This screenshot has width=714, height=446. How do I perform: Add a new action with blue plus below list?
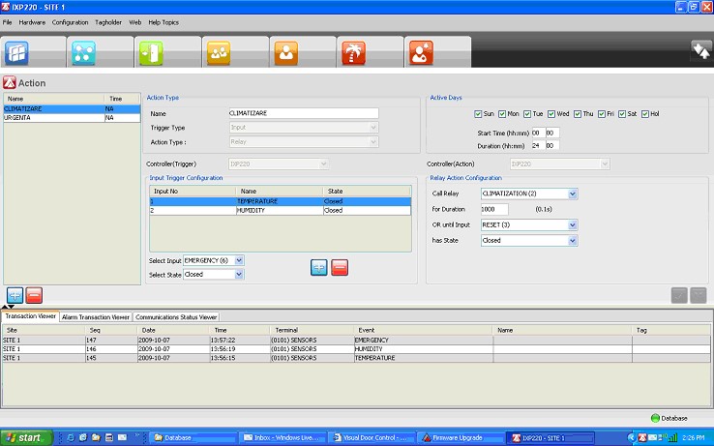pos(15,295)
